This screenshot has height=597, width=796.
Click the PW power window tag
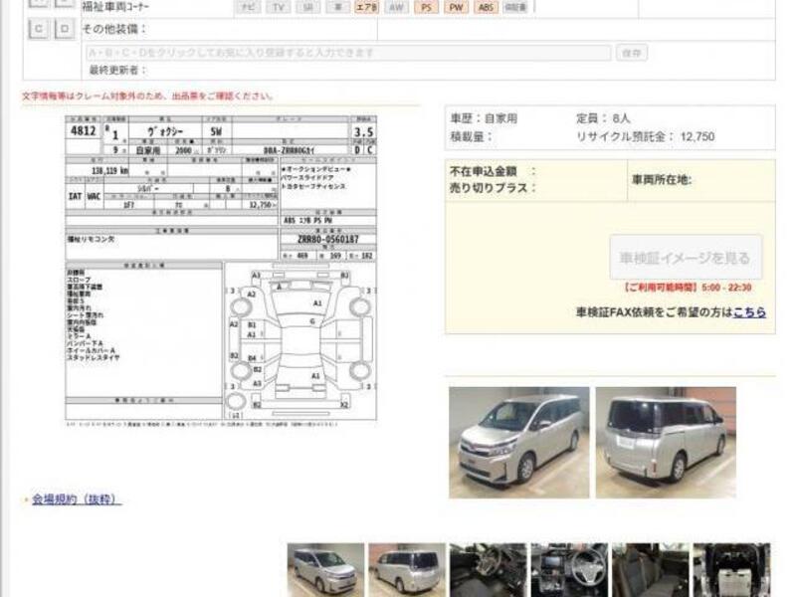(457, 7)
